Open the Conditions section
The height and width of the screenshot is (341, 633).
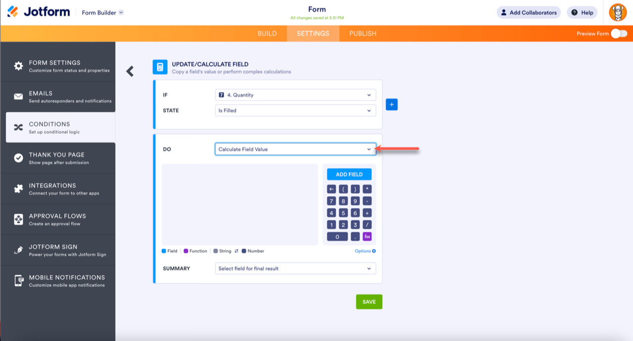60,127
